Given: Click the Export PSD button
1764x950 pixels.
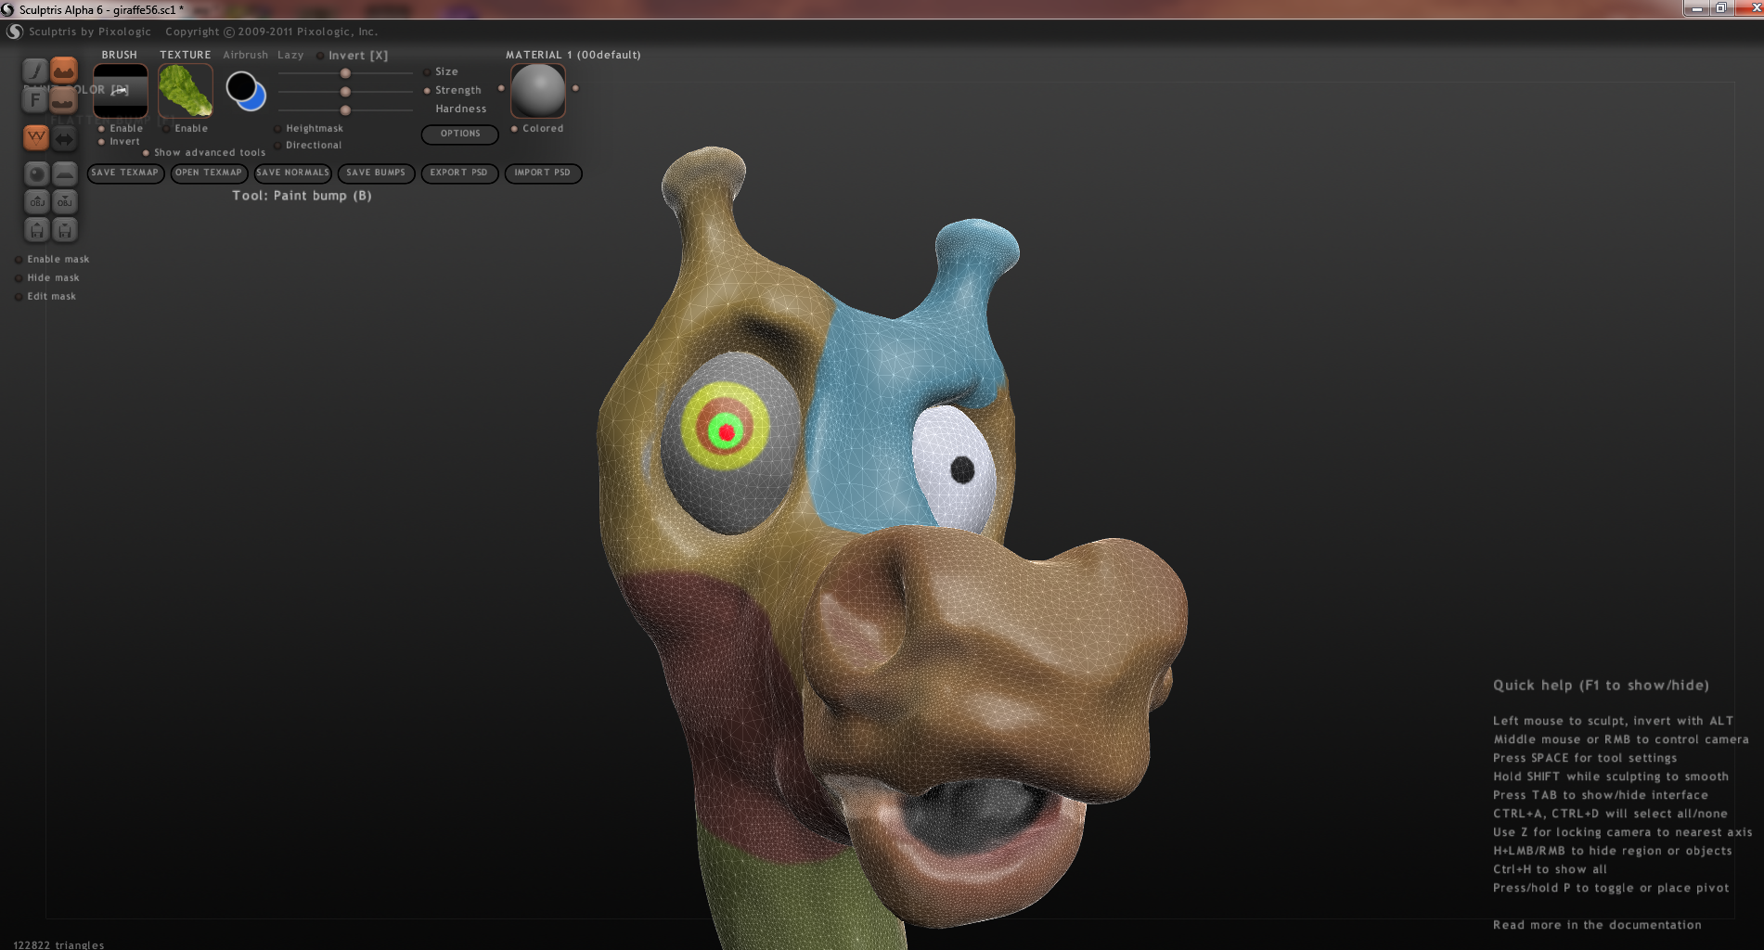Looking at the screenshot, I should click(459, 173).
